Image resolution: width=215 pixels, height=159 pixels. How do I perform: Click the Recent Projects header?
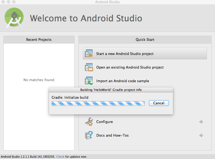(x=39, y=39)
